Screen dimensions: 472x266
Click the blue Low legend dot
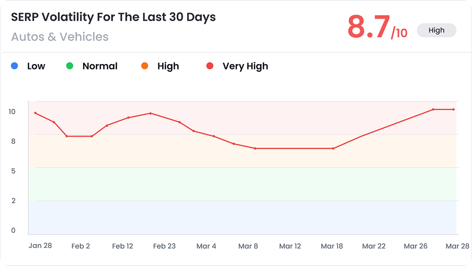point(15,66)
